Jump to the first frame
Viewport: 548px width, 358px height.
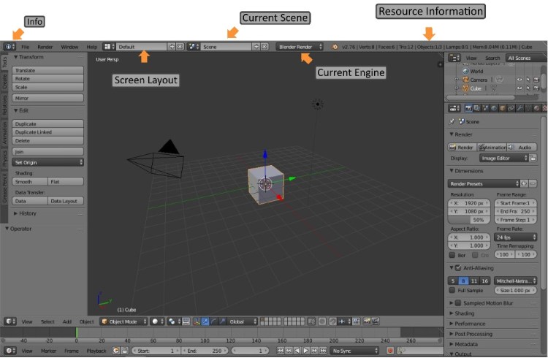coord(281,350)
